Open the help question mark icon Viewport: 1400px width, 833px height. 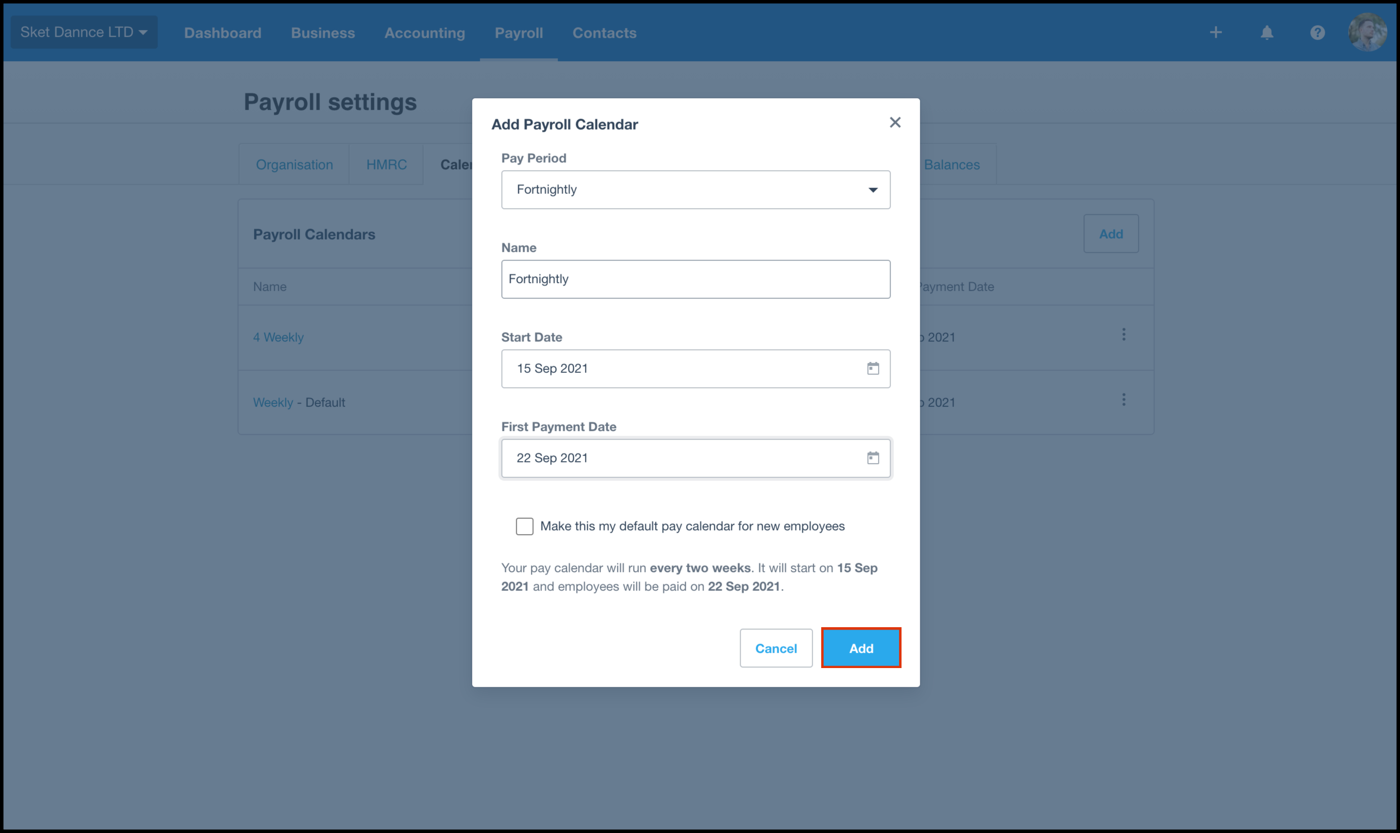coord(1317,33)
